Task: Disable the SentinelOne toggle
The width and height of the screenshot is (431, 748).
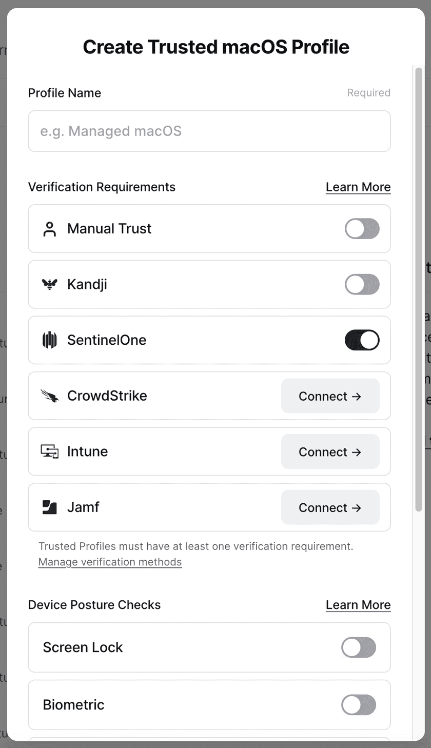Action: (x=362, y=340)
